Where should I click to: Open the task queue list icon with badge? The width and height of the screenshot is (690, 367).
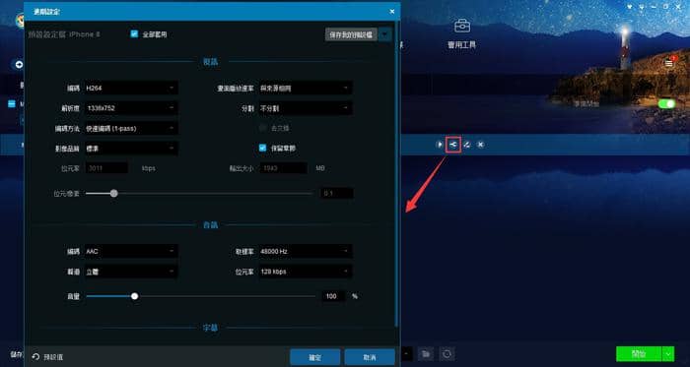tap(669, 63)
